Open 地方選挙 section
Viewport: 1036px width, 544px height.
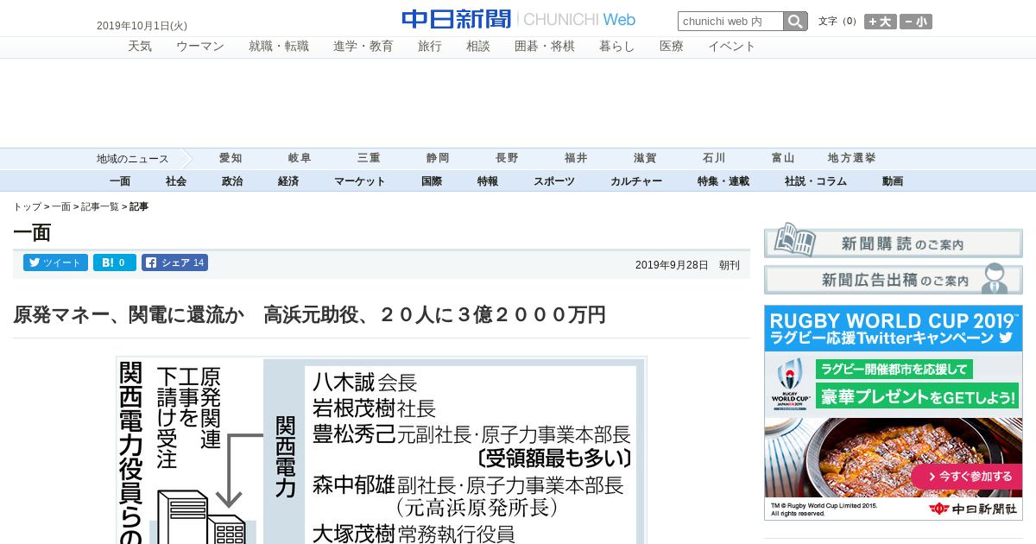[x=852, y=158]
